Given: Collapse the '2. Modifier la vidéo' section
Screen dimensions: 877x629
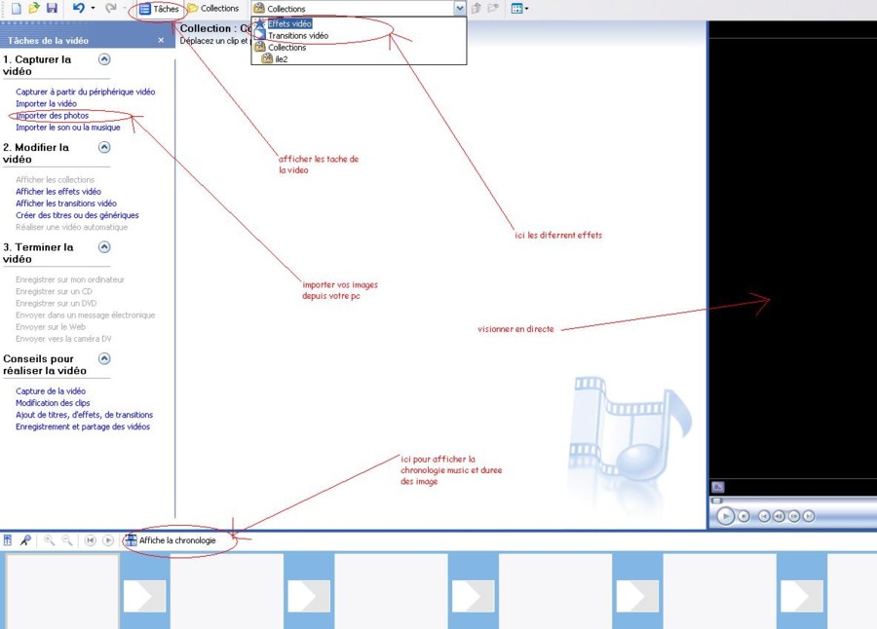Looking at the screenshot, I should click(104, 147).
